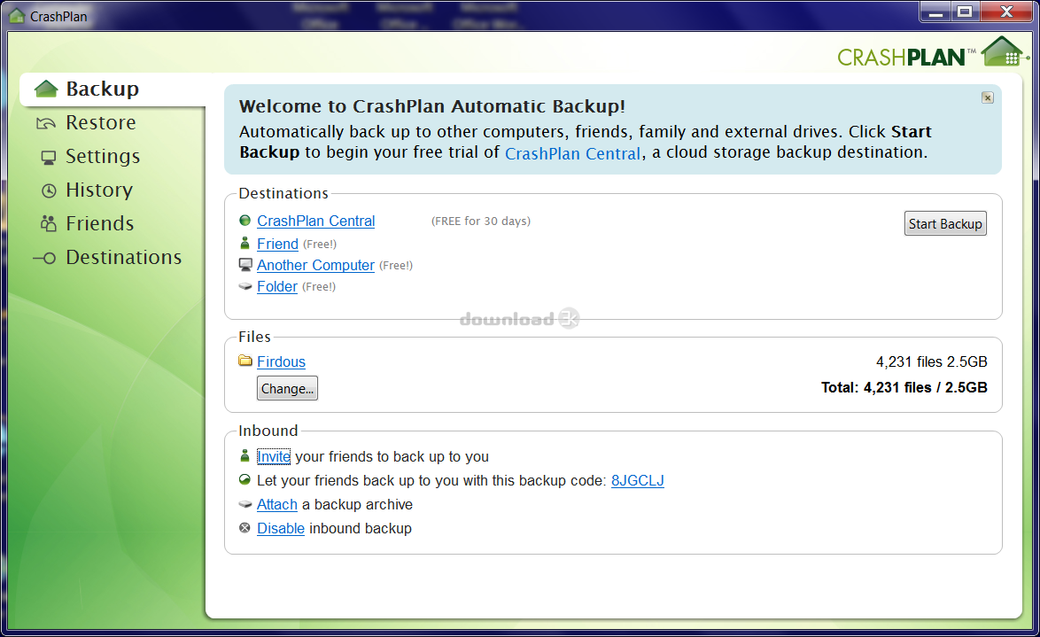This screenshot has width=1040, height=637.
Task: Click the "Total: 4,231 files / 2.5GB" text
Action: click(x=904, y=387)
